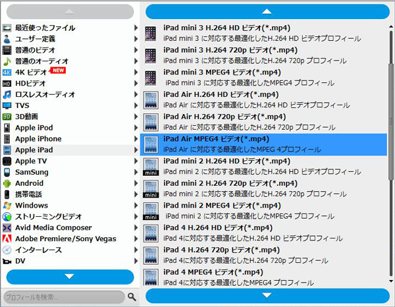The image size is (395, 307).
Task: Click the DV camcorder icon
Action: tap(7, 261)
